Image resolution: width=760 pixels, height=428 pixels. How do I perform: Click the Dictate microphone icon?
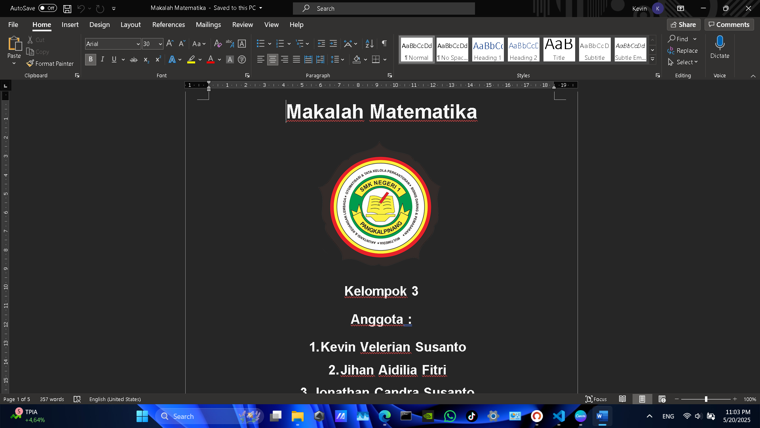pos(720,43)
